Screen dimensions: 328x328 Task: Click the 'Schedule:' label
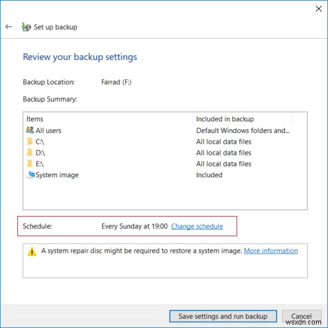[37, 226]
